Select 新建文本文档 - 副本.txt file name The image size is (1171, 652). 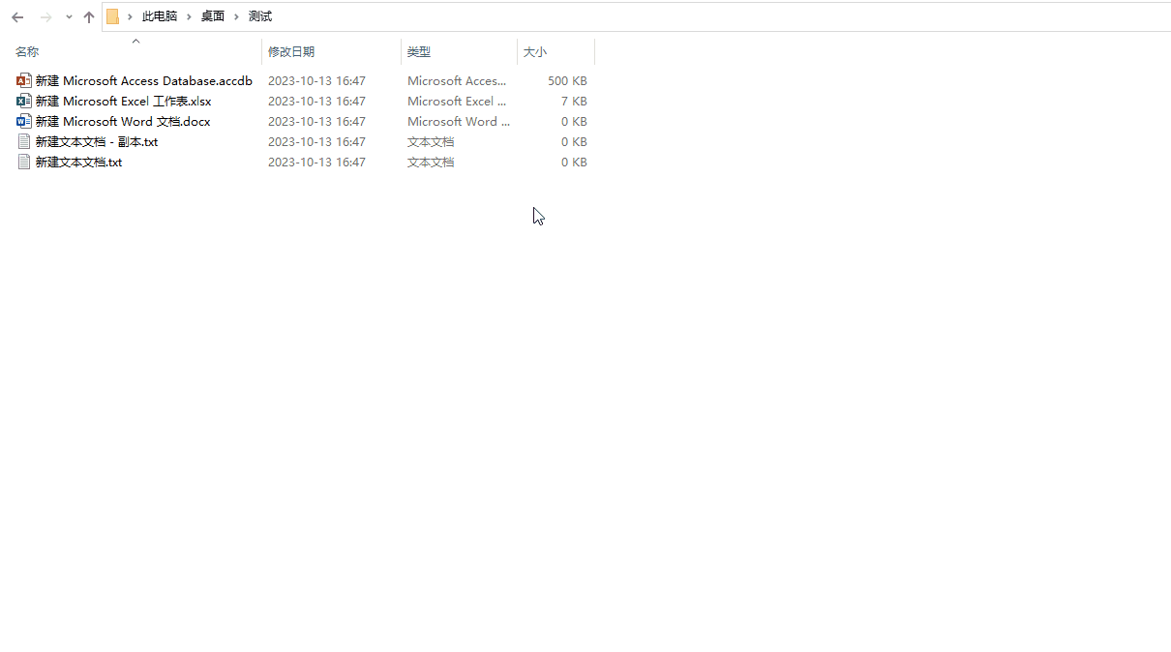coord(97,142)
